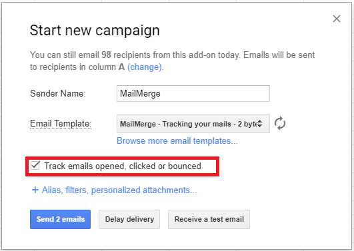
Task: Click the Track emails opened, clicked or bounced label
Action: [123, 166]
